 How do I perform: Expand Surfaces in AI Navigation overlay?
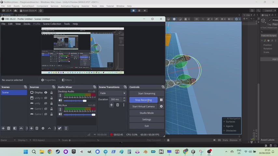click(224, 122)
